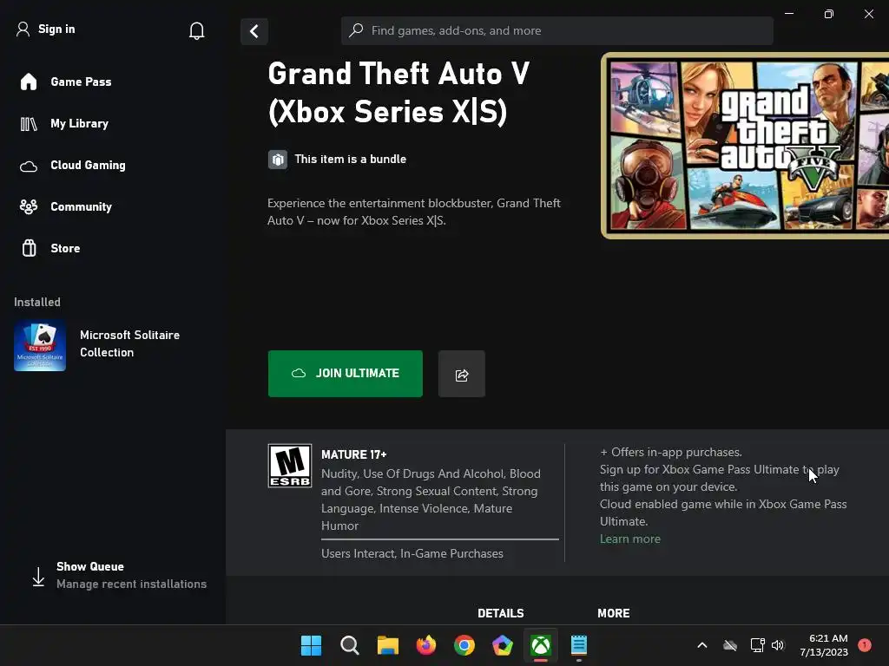Follow the Learn more link
This screenshot has height=666, width=889.
tap(630, 539)
